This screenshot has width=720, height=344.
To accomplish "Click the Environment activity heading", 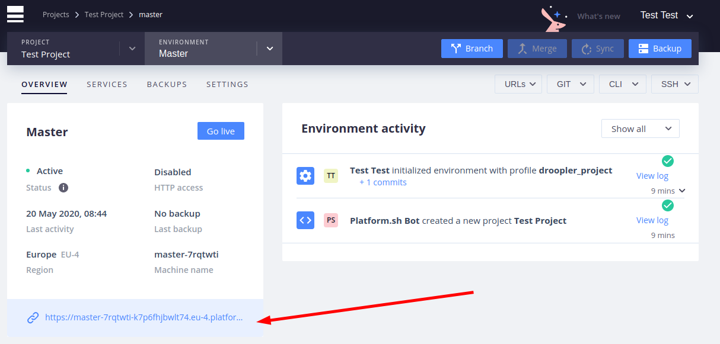I will point(364,128).
